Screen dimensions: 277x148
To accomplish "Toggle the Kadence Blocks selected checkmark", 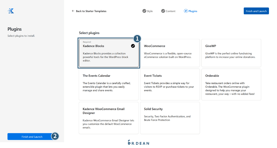I will click(133, 46).
